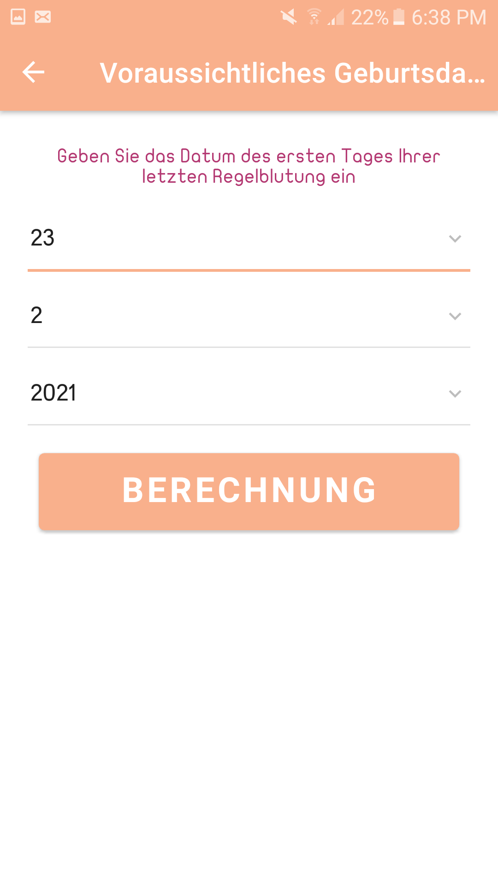
Task: Tap the back arrow icon
Action: [33, 72]
